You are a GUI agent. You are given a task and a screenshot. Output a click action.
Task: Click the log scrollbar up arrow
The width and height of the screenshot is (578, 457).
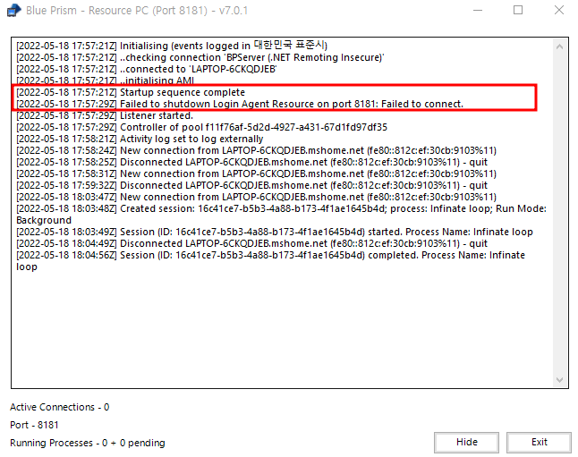tap(559, 47)
